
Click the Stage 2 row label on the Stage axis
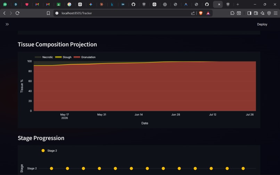pos(32,168)
